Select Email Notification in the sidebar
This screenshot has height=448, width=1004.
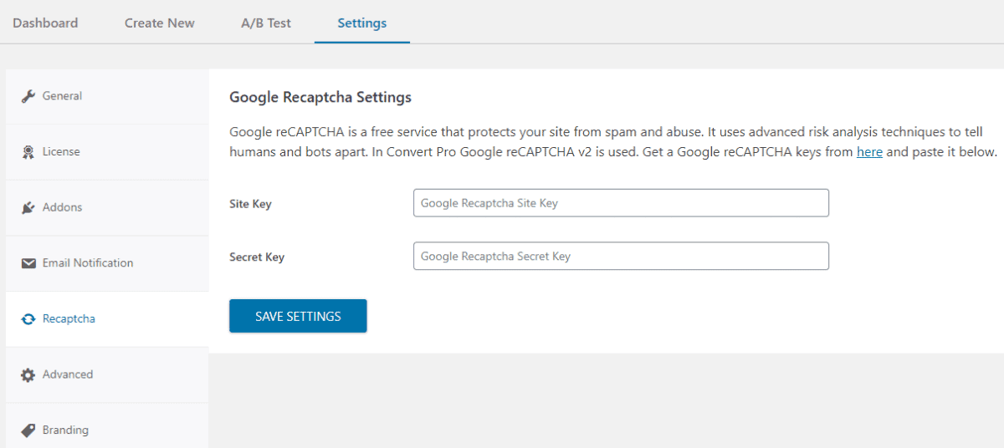107,263
